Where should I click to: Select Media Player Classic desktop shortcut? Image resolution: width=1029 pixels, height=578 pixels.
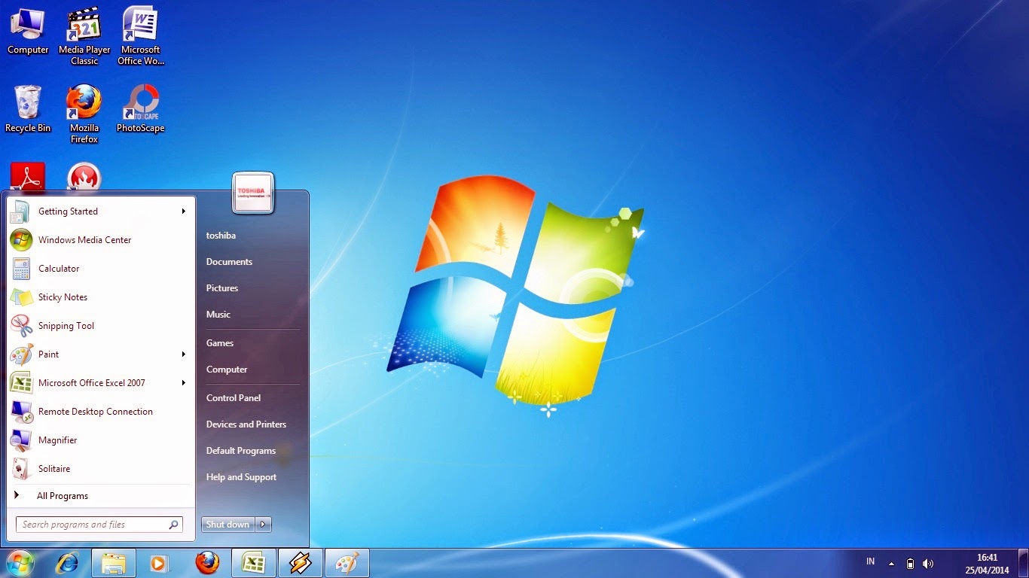[84, 36]
